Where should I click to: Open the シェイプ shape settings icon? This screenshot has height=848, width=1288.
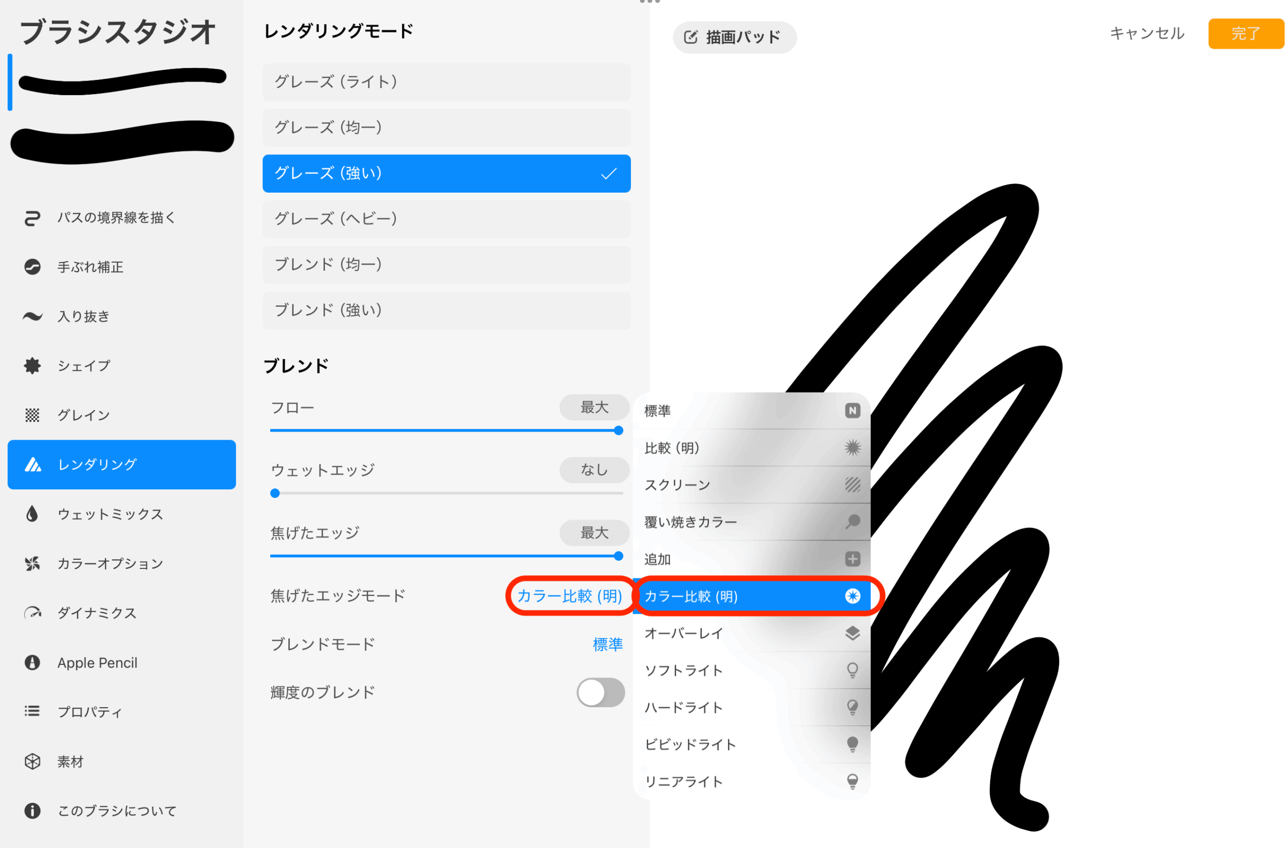[x=33, y=366]
